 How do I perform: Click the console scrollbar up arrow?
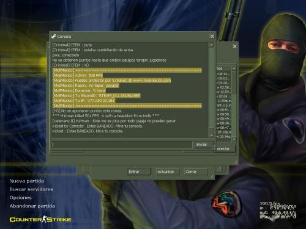(x=211, y=45)
